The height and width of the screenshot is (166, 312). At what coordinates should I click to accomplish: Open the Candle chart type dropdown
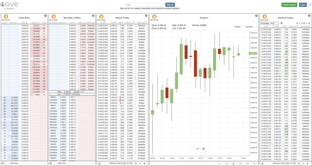(x=250, y=27)
